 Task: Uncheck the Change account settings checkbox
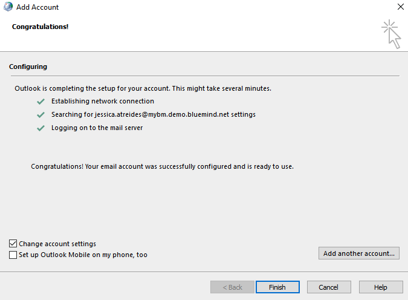tap(13, 244)
